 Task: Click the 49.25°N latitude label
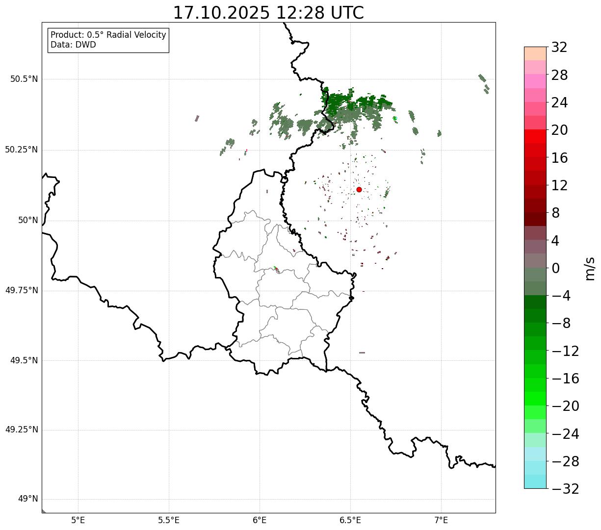point(21,429)
